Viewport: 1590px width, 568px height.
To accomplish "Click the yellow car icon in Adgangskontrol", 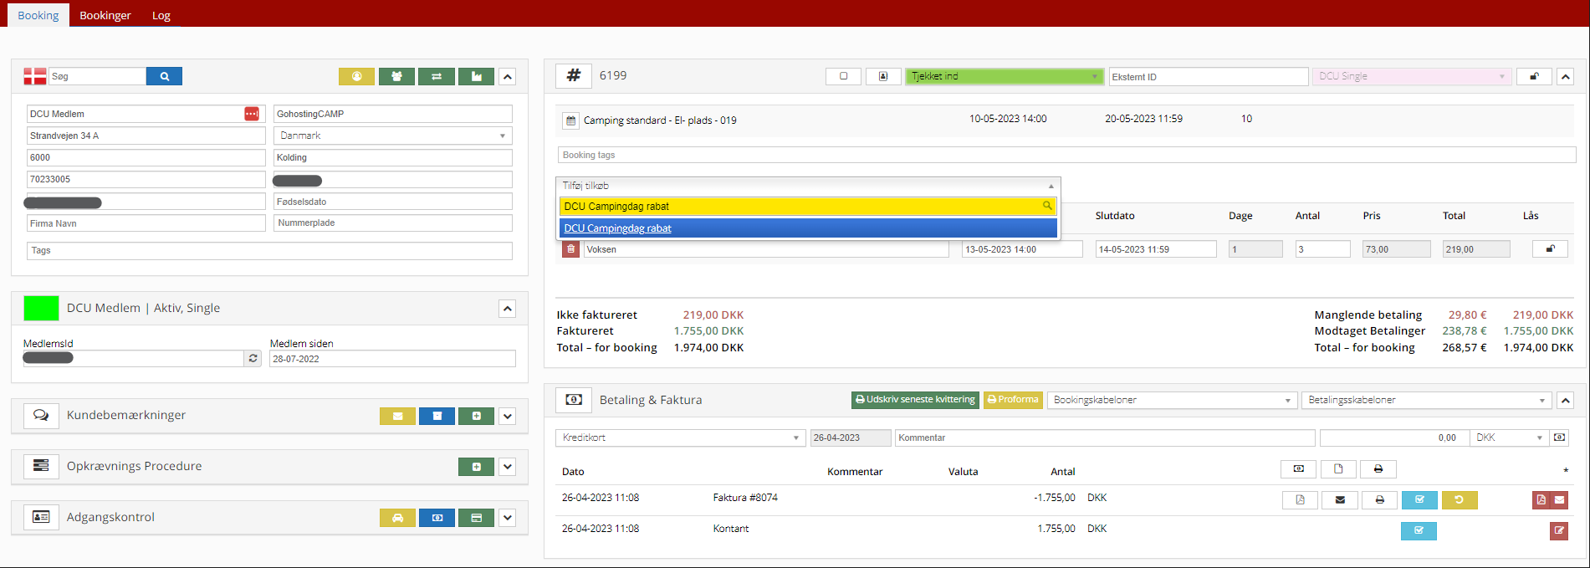I will click(x=397, y=518).
